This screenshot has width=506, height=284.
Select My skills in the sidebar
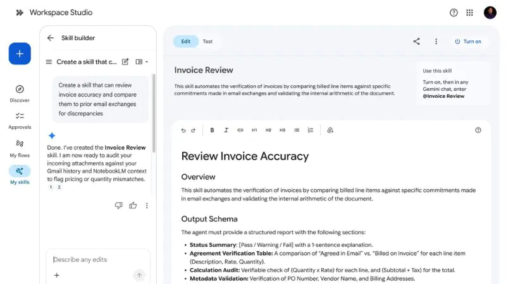20,175
